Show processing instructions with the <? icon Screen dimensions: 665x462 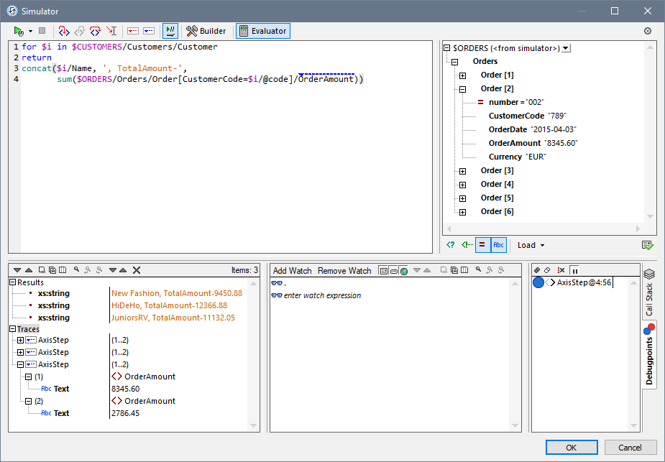[x=451, y=245]
